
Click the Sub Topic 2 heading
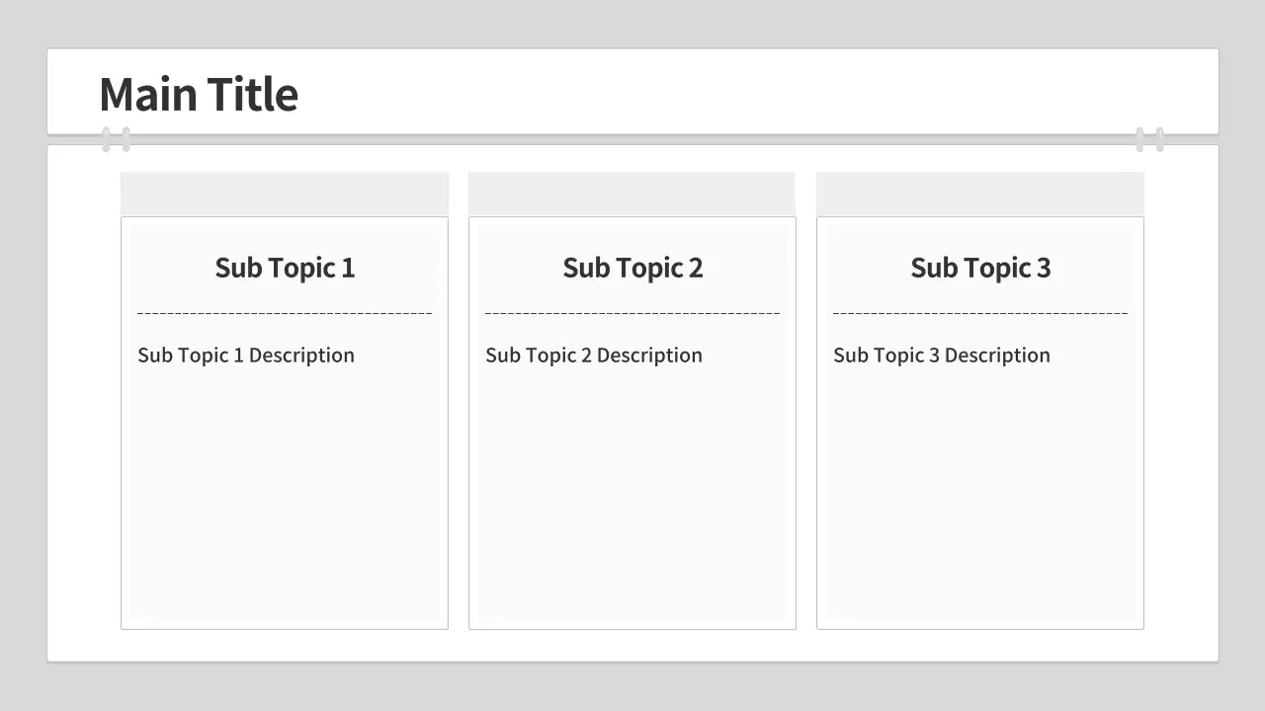click(632, 268)
